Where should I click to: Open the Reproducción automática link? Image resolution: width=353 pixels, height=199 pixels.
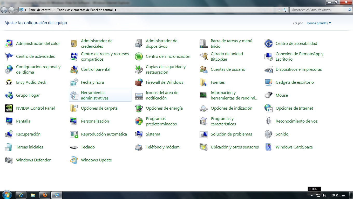click(x=104, y=134)
